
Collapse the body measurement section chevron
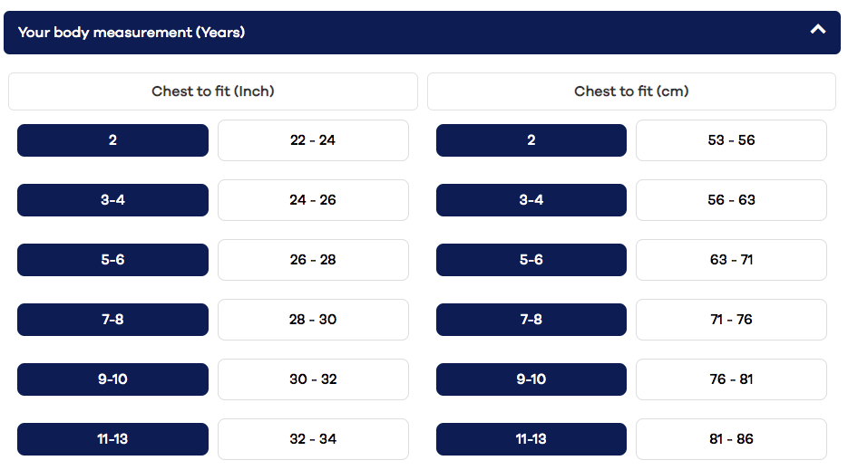818,30
